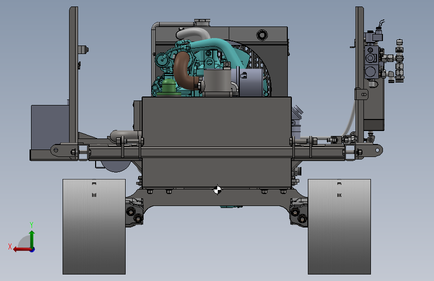Pick the light gray elbow pipe on top
Viewport: 434px width, 281px height.
pos(193,33)
